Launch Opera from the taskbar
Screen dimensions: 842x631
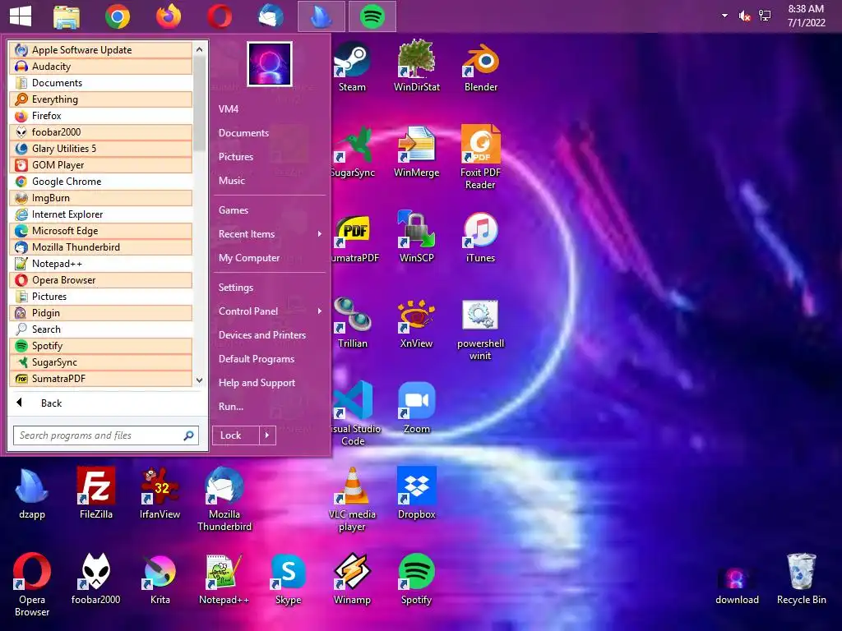point(220,16)
